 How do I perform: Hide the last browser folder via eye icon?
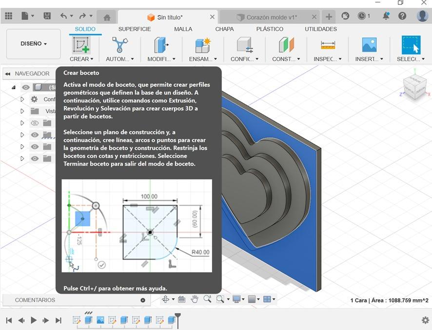click(x=35, y=158)
